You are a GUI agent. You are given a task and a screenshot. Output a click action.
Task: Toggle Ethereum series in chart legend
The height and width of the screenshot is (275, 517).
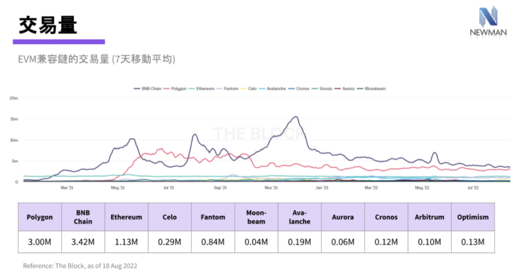point(201,89)
